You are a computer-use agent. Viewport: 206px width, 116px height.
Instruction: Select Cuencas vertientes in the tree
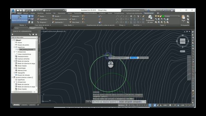pyautogui.click(x=23, y=59)
